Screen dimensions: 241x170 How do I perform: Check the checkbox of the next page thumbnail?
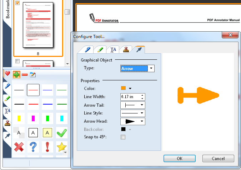[17, 61]
